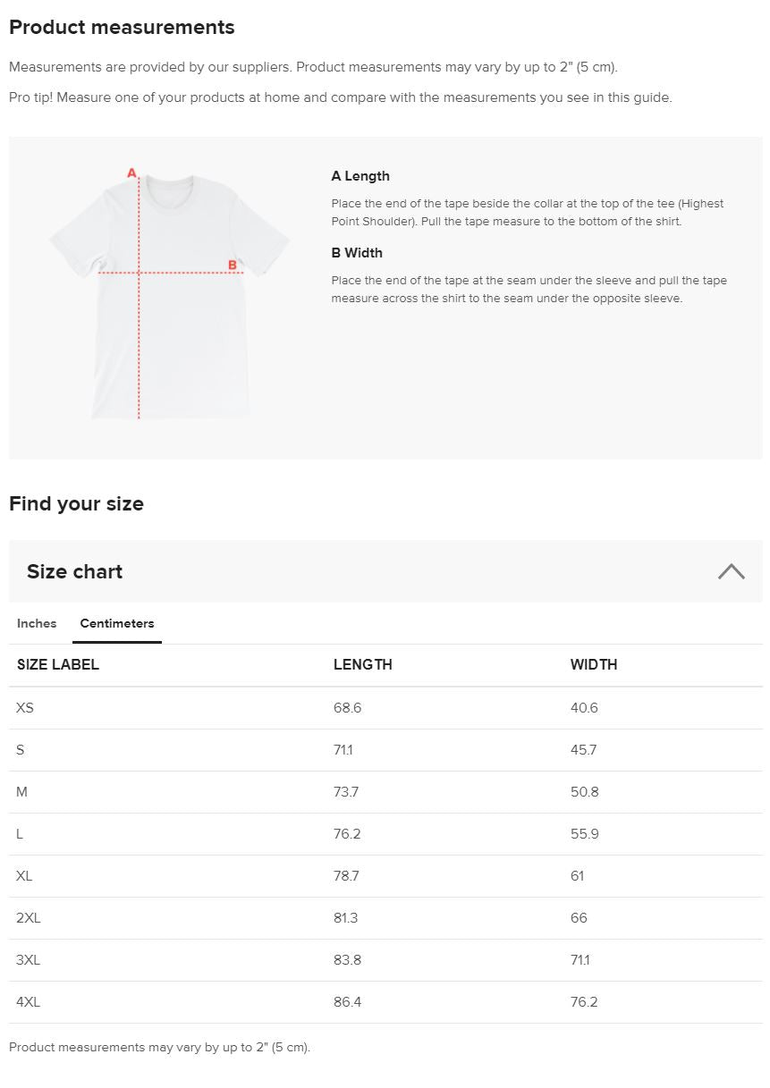This screenshot has height=1088, width=770.
Task: Select the XS size label row
Action: [25, 707]
